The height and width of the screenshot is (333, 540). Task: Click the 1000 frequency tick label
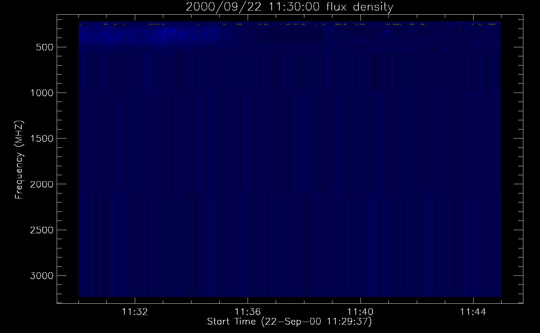tap(42, 93)
